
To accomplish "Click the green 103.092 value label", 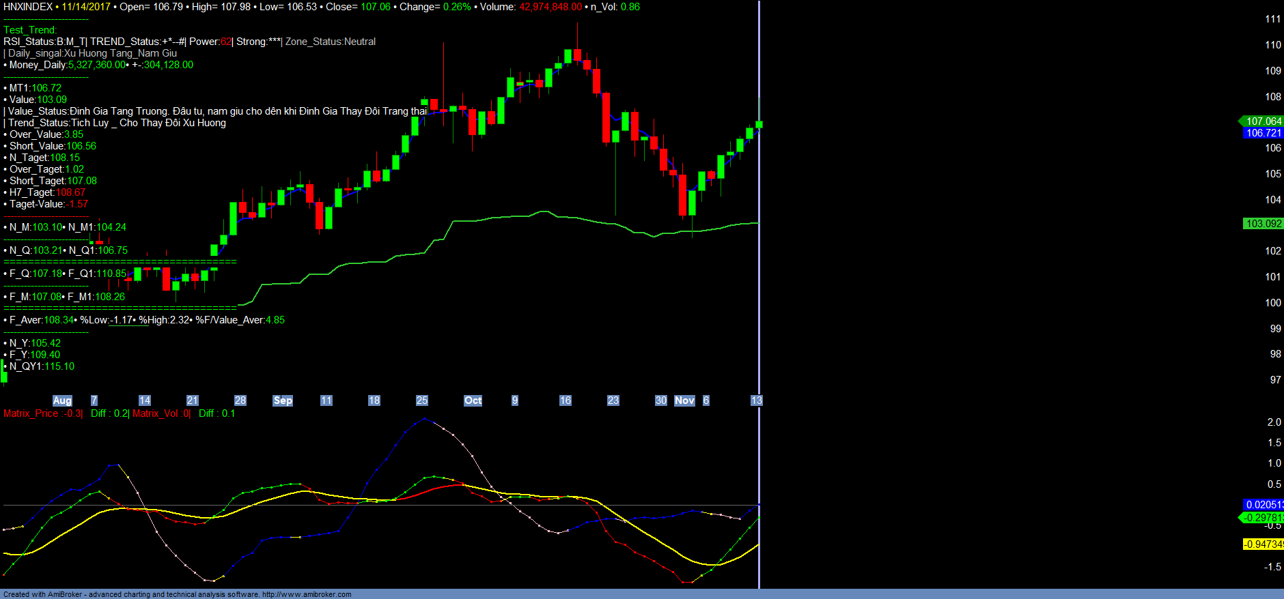I will tap(1263, 224).
